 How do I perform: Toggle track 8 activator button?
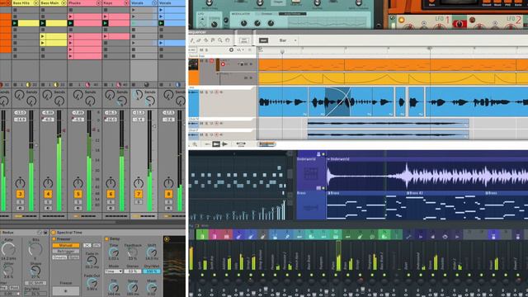[x=168, y=194]
